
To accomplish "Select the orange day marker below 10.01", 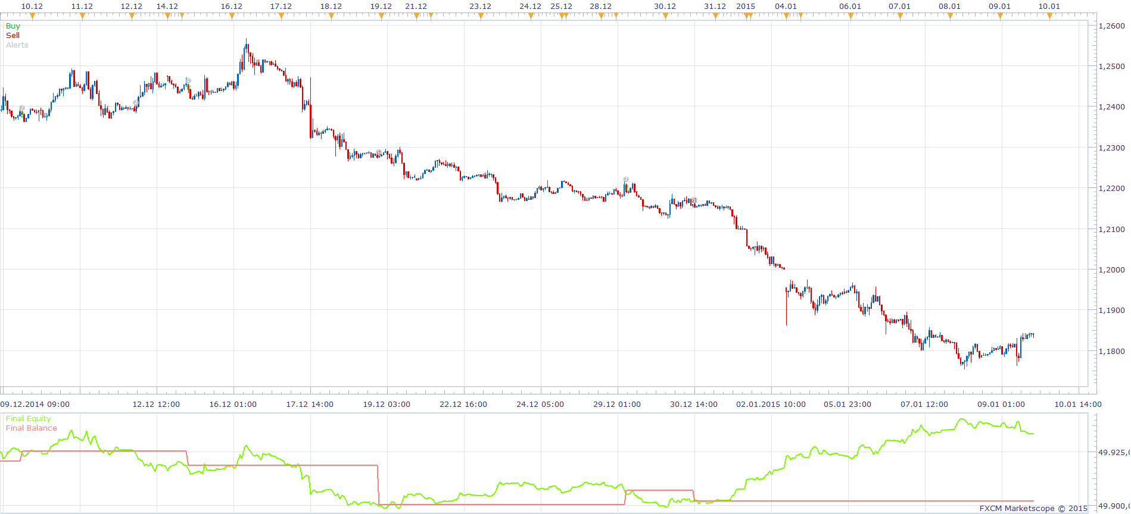I will (x=1049, y=16).
